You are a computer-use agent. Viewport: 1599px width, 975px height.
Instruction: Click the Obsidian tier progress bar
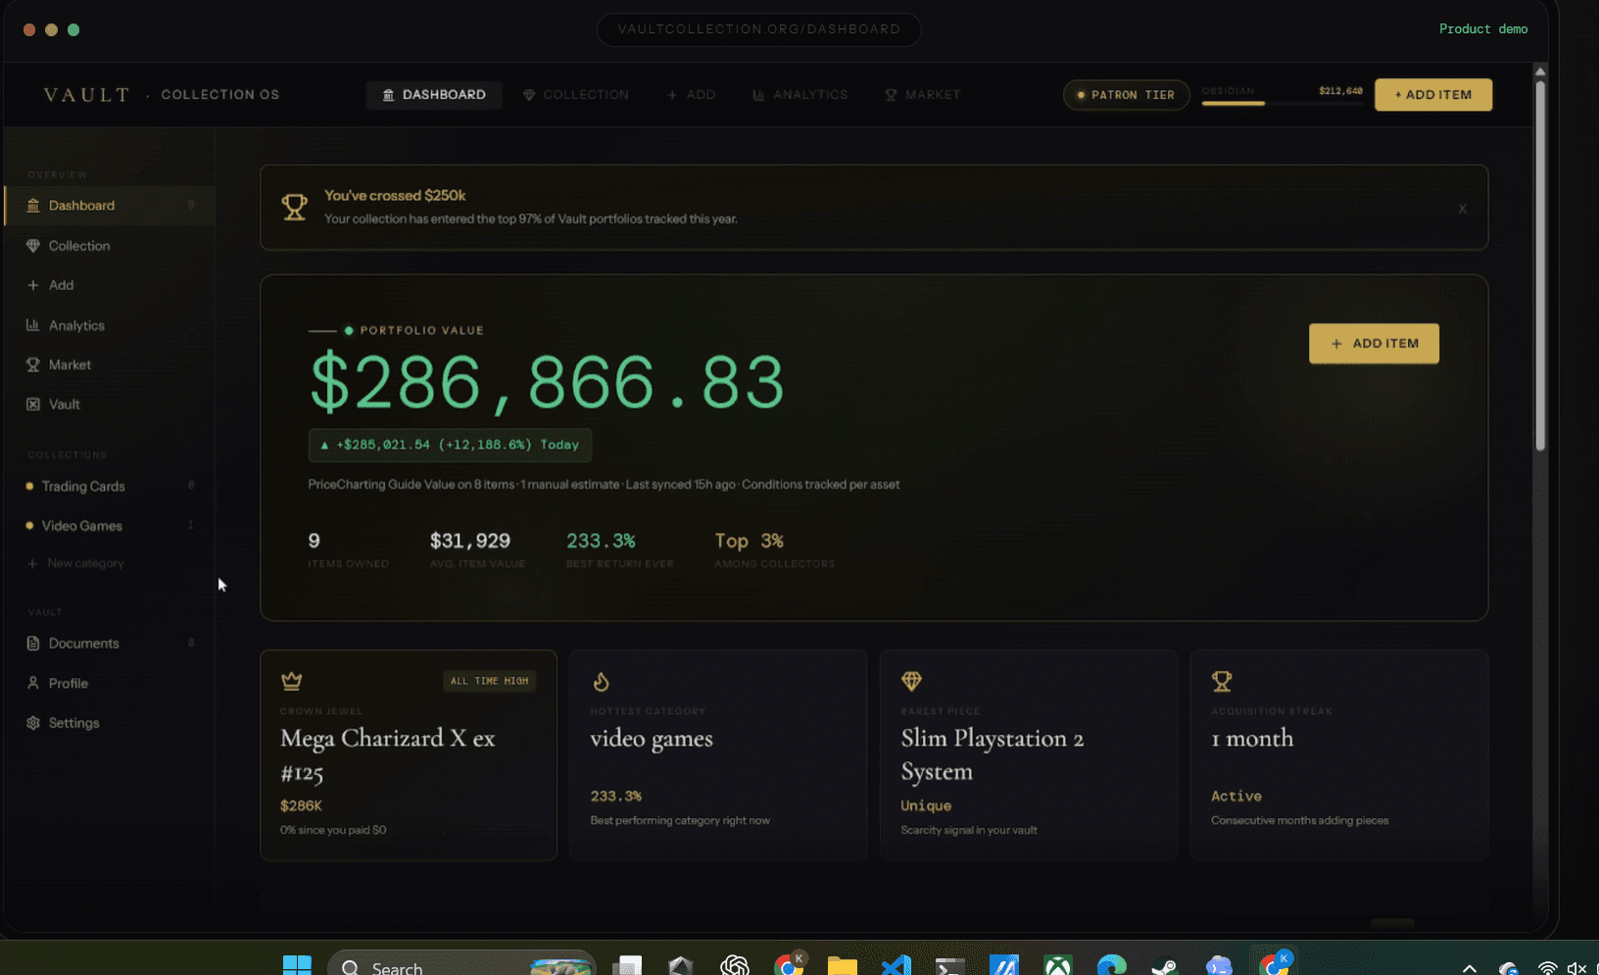point(1282,103)
